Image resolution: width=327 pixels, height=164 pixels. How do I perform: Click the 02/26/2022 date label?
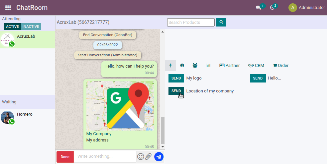coord(108,45)
